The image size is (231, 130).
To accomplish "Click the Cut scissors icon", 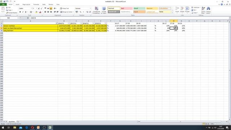I will [7, 8].
